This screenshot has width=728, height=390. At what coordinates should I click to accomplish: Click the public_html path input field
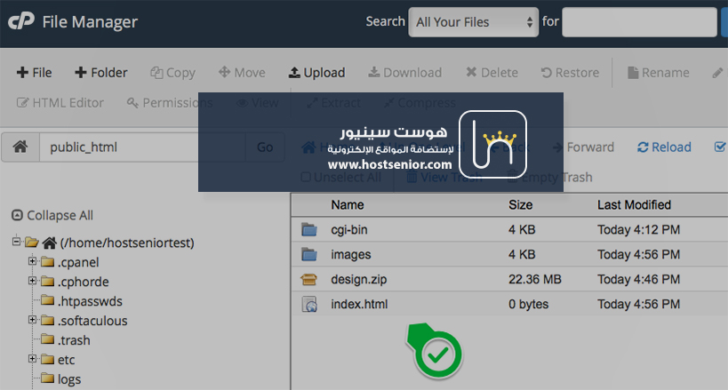tap(142, 147)
